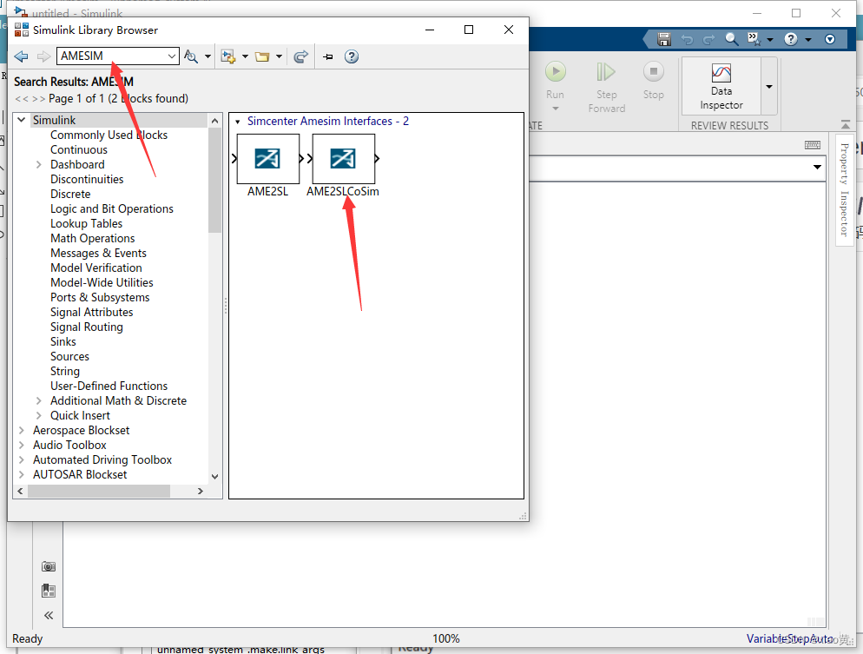Open Library Browser help
This screenshot has height=654, width=863.
(x=351, y=56)
